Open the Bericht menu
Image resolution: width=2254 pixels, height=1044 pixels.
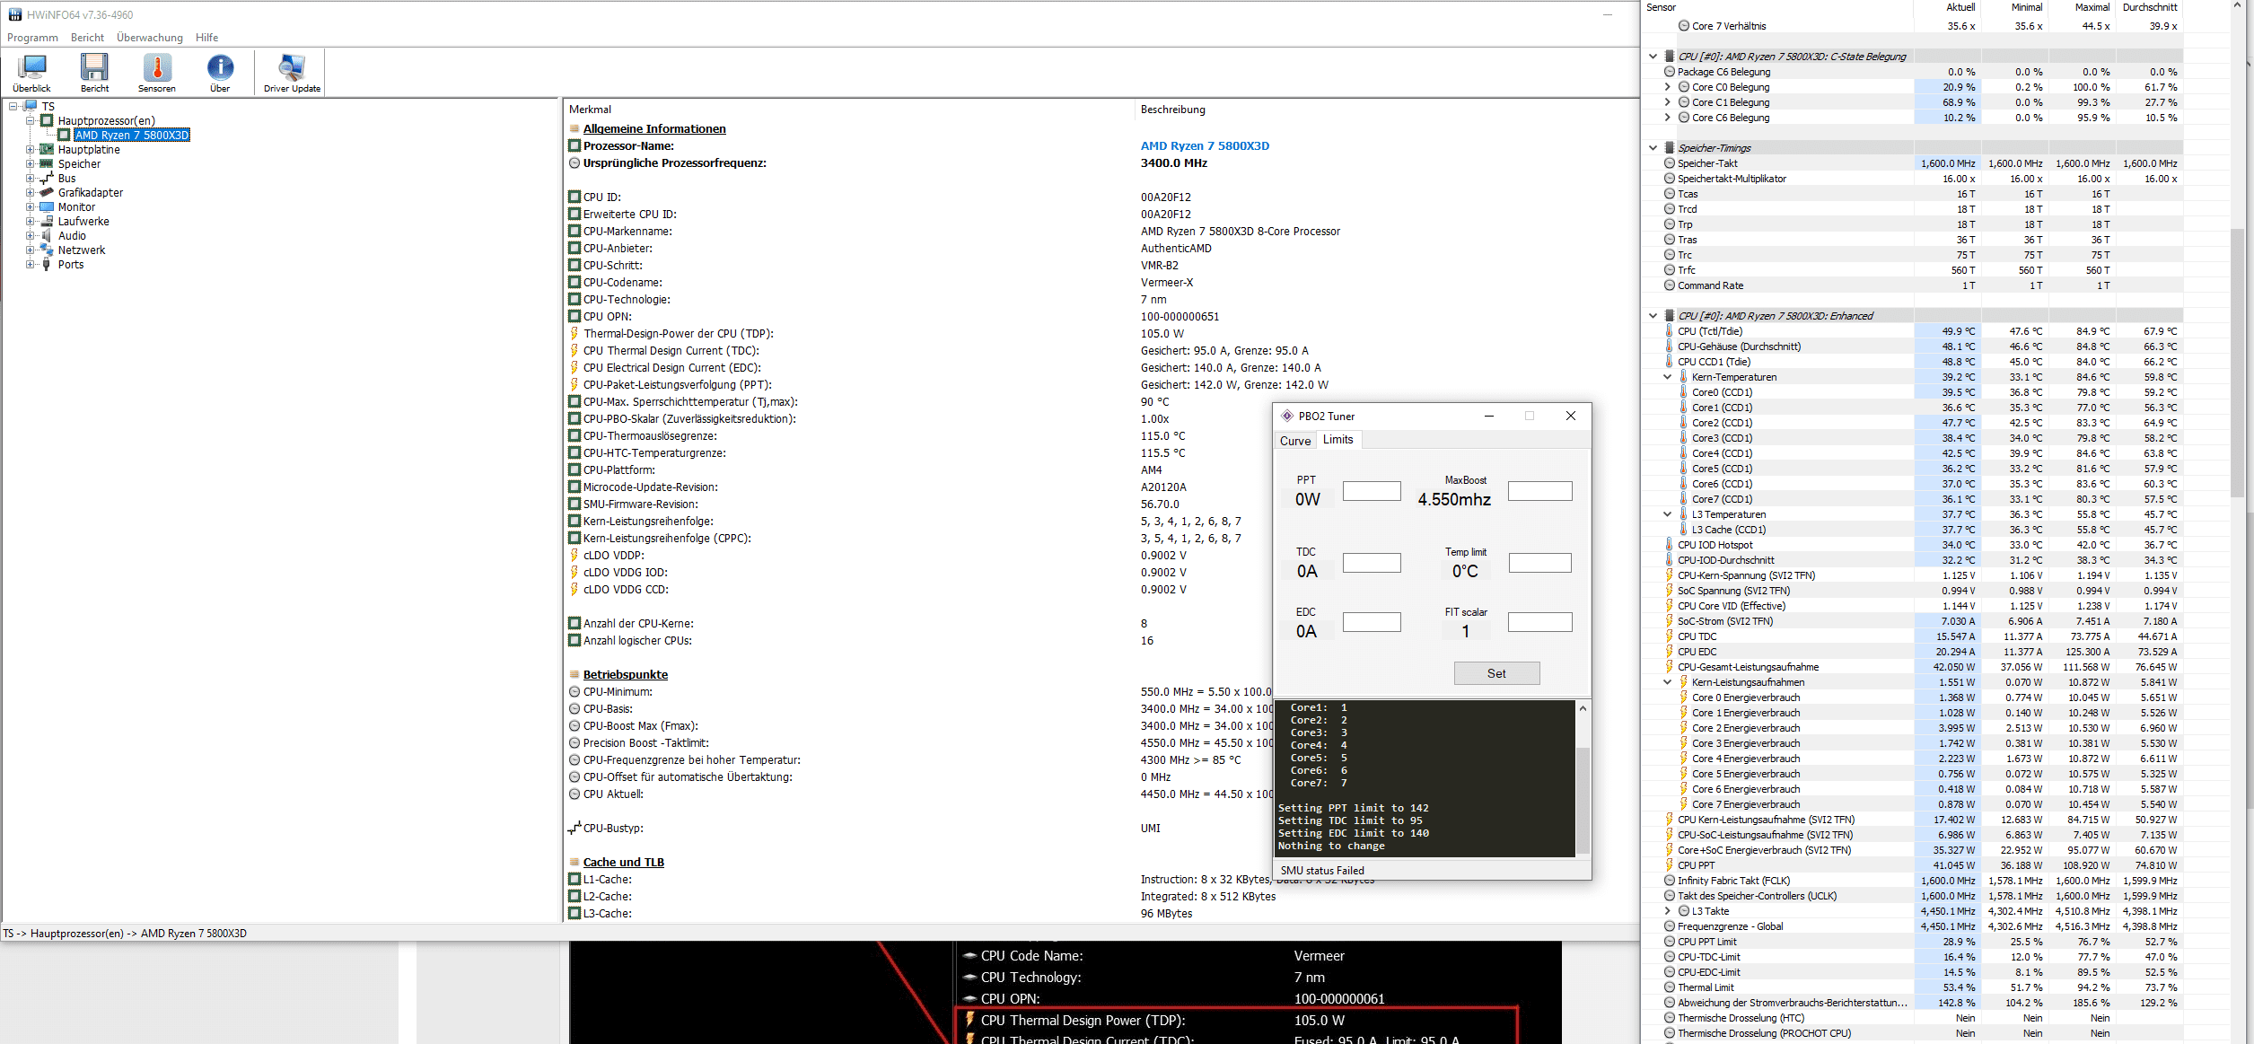coord(87,38)
